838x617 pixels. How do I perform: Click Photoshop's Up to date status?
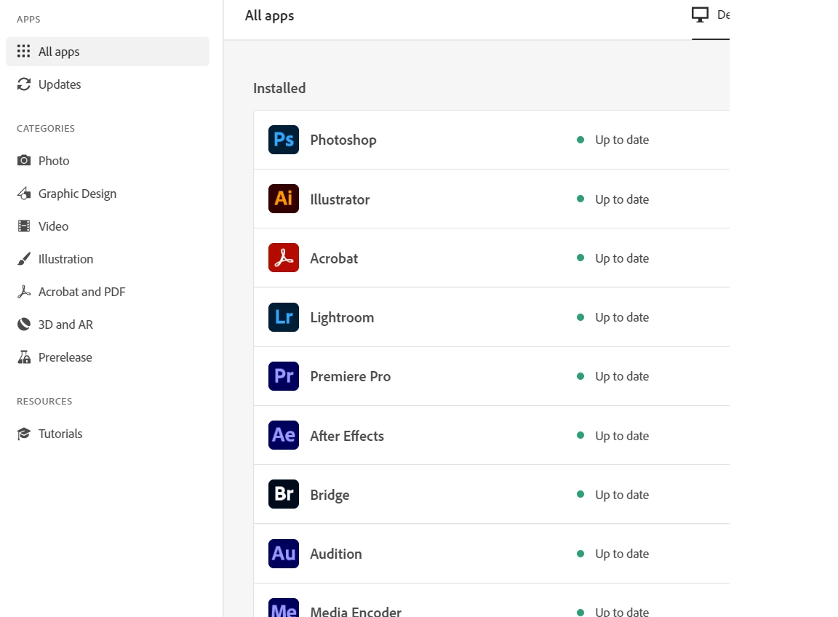(x=613, y=140)
